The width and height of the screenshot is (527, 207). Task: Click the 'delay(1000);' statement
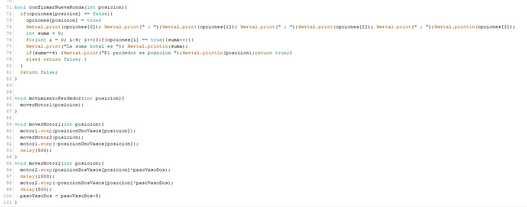[37, 176]
